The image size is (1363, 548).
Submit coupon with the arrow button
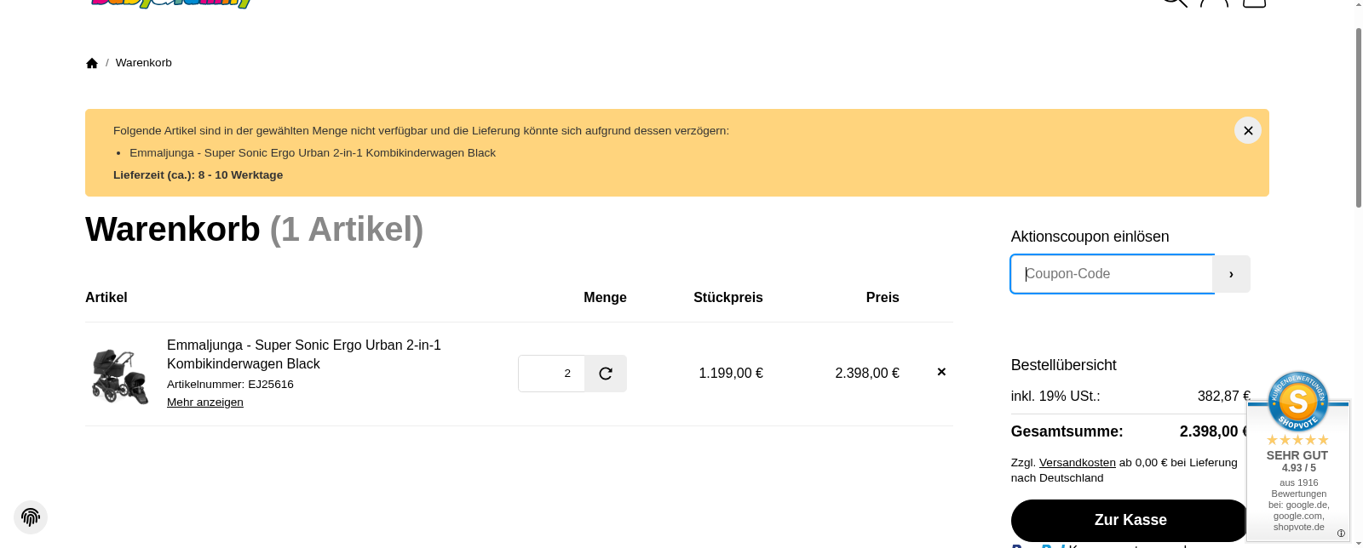(1231, 274)
